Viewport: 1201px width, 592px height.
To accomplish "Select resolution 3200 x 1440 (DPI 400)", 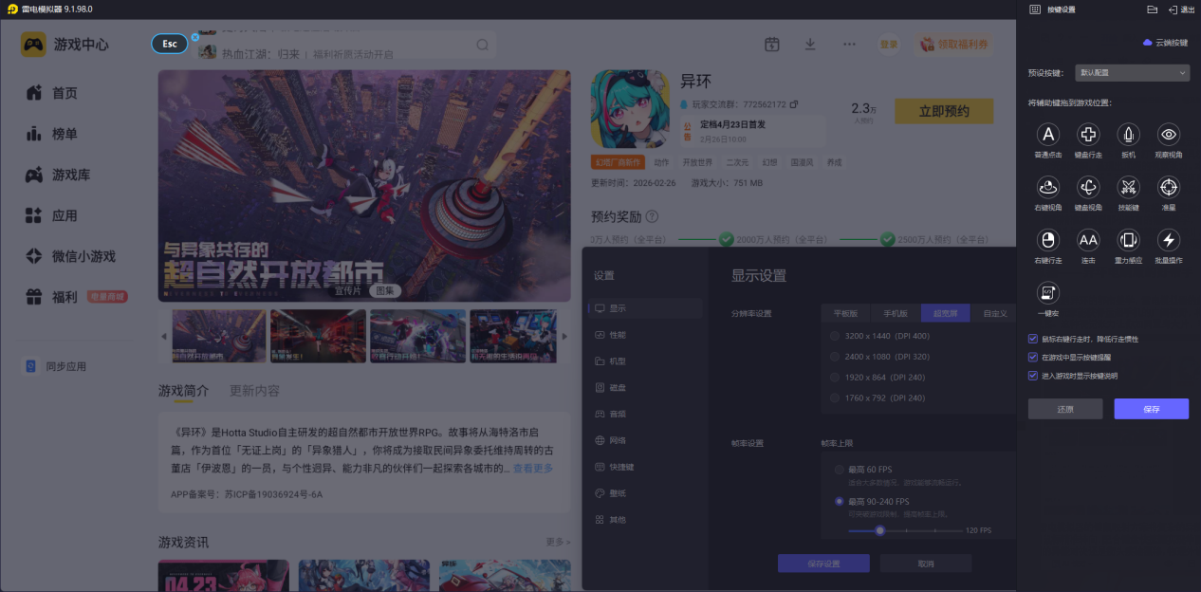I will tap(835, 336).
